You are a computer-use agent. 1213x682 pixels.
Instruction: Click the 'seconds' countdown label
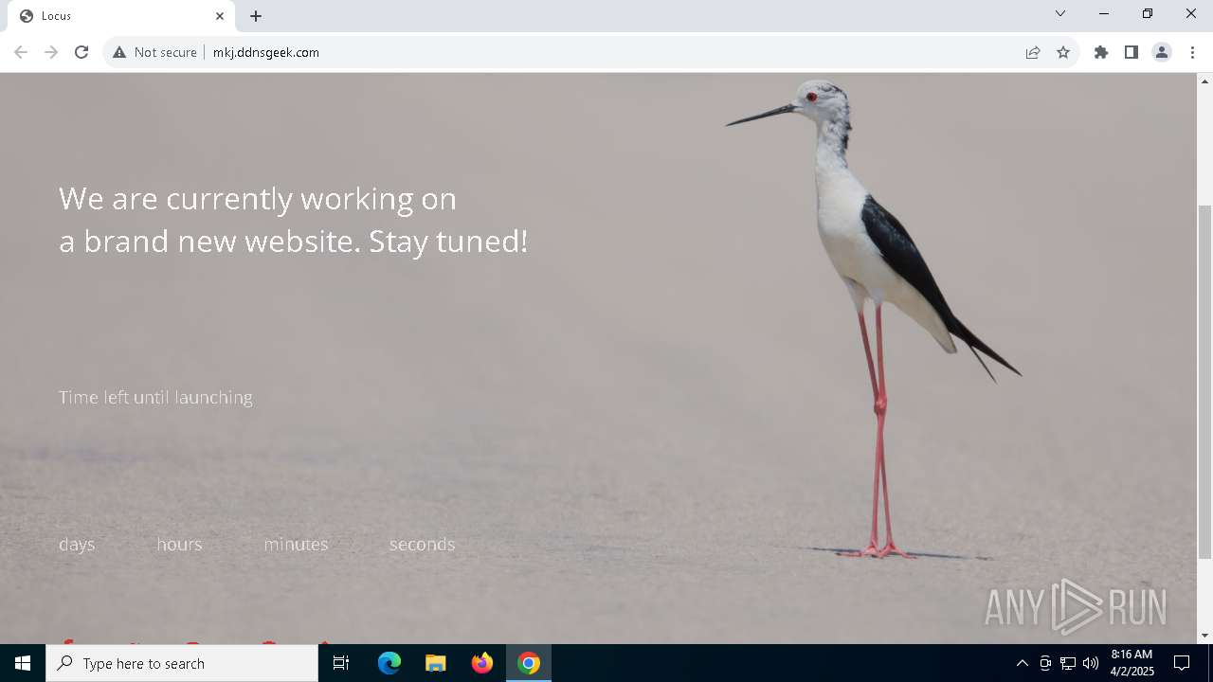[x=423, y=545]
